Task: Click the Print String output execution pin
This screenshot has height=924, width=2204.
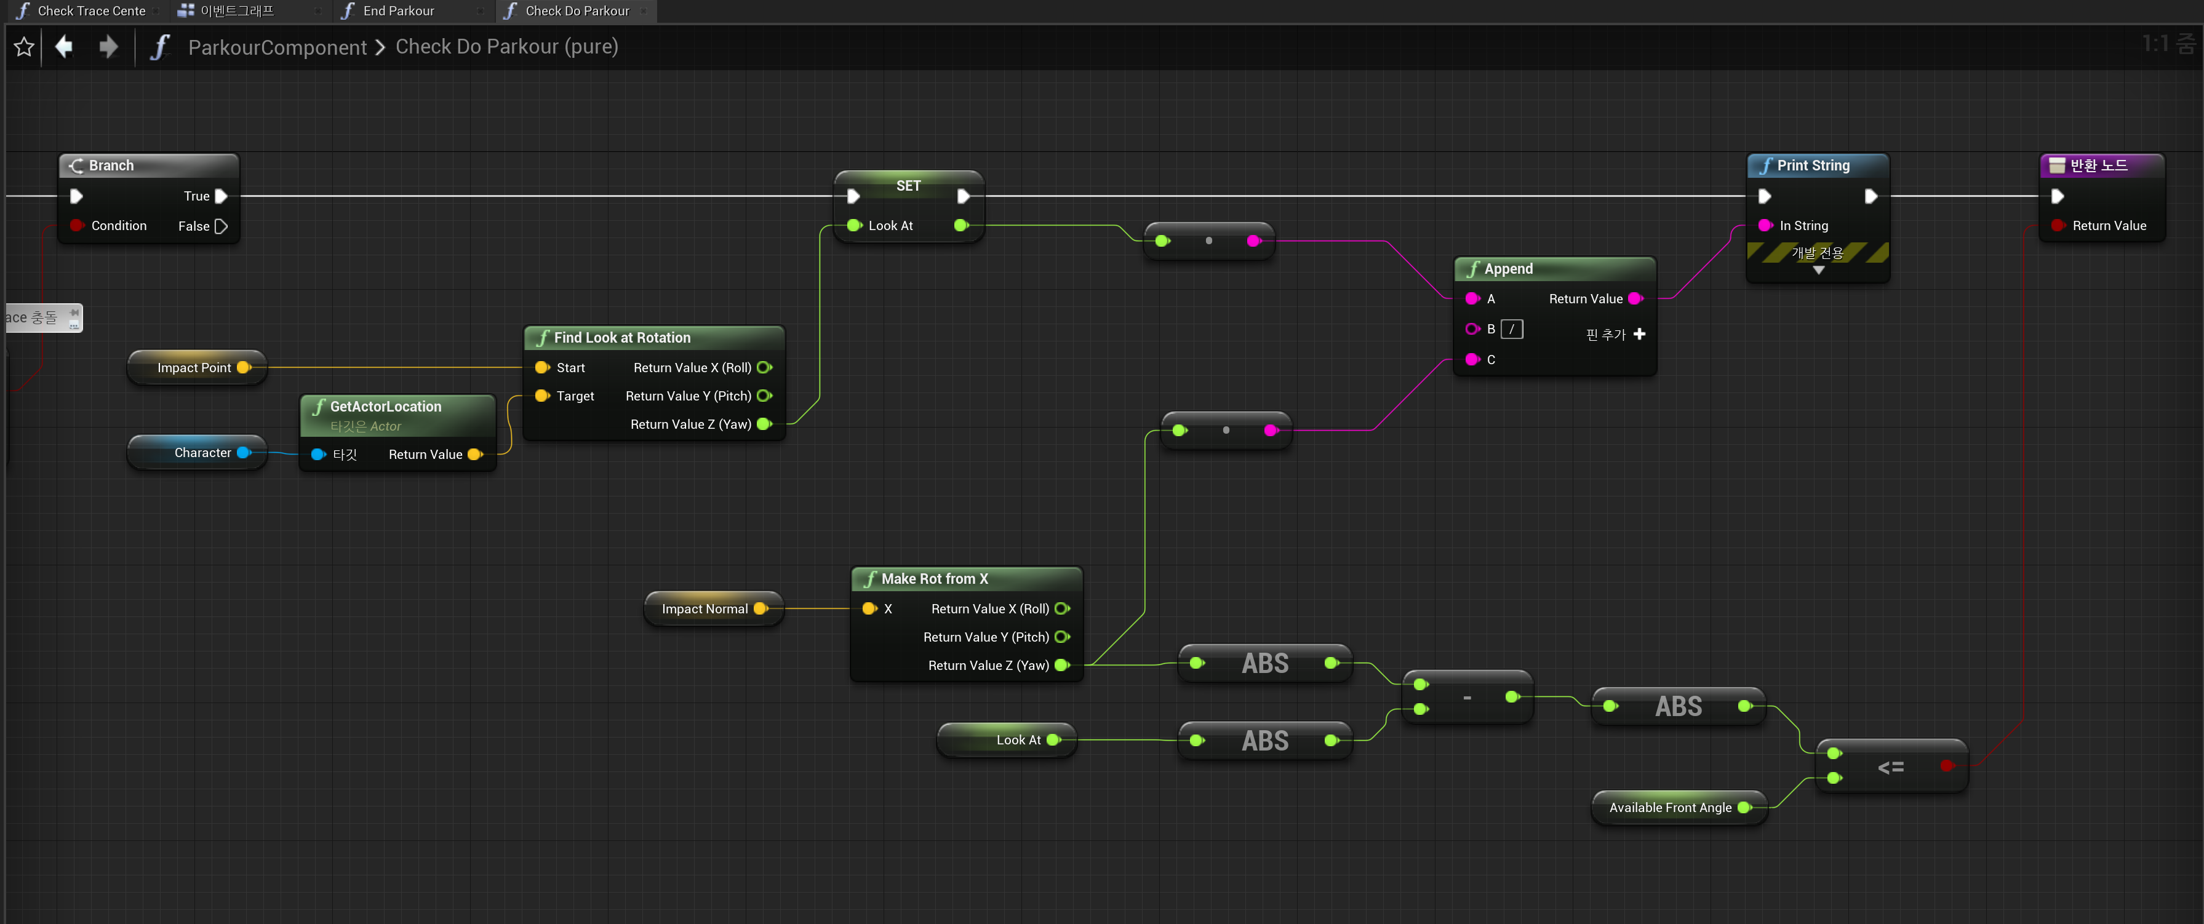Action: click(1871, 196)
